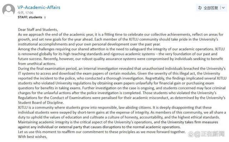Click the reply-all arrow icon

pyautogui.click(x=200, y=8)
